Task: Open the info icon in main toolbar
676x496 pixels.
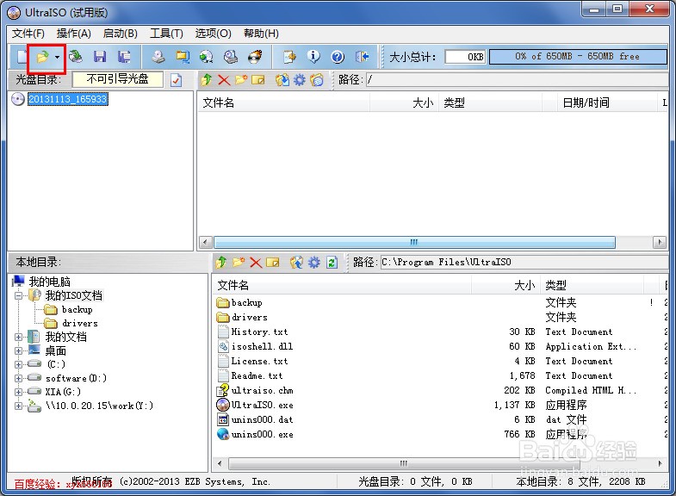Action: [313, 57]
